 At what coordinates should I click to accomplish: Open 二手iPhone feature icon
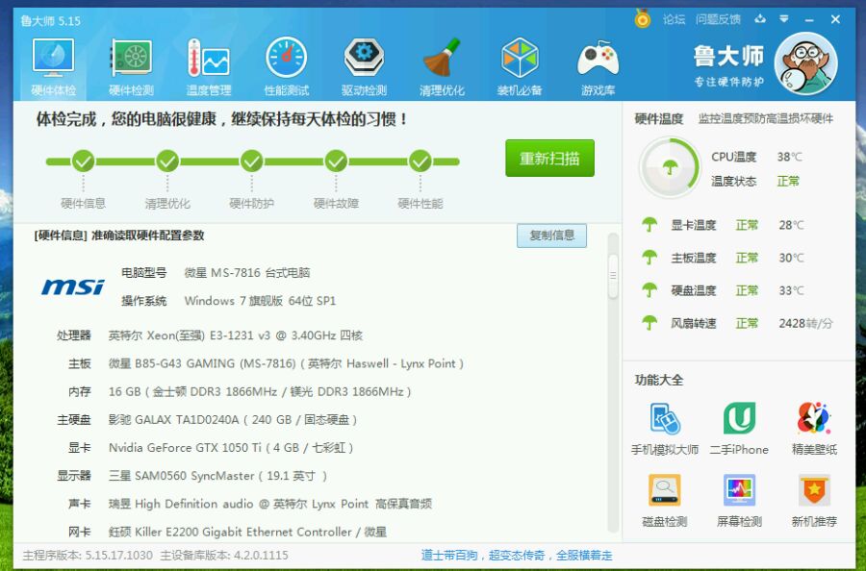[739, 429]
